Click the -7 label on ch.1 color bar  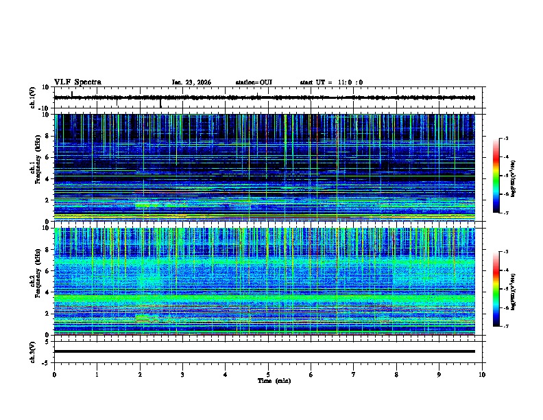505,213
